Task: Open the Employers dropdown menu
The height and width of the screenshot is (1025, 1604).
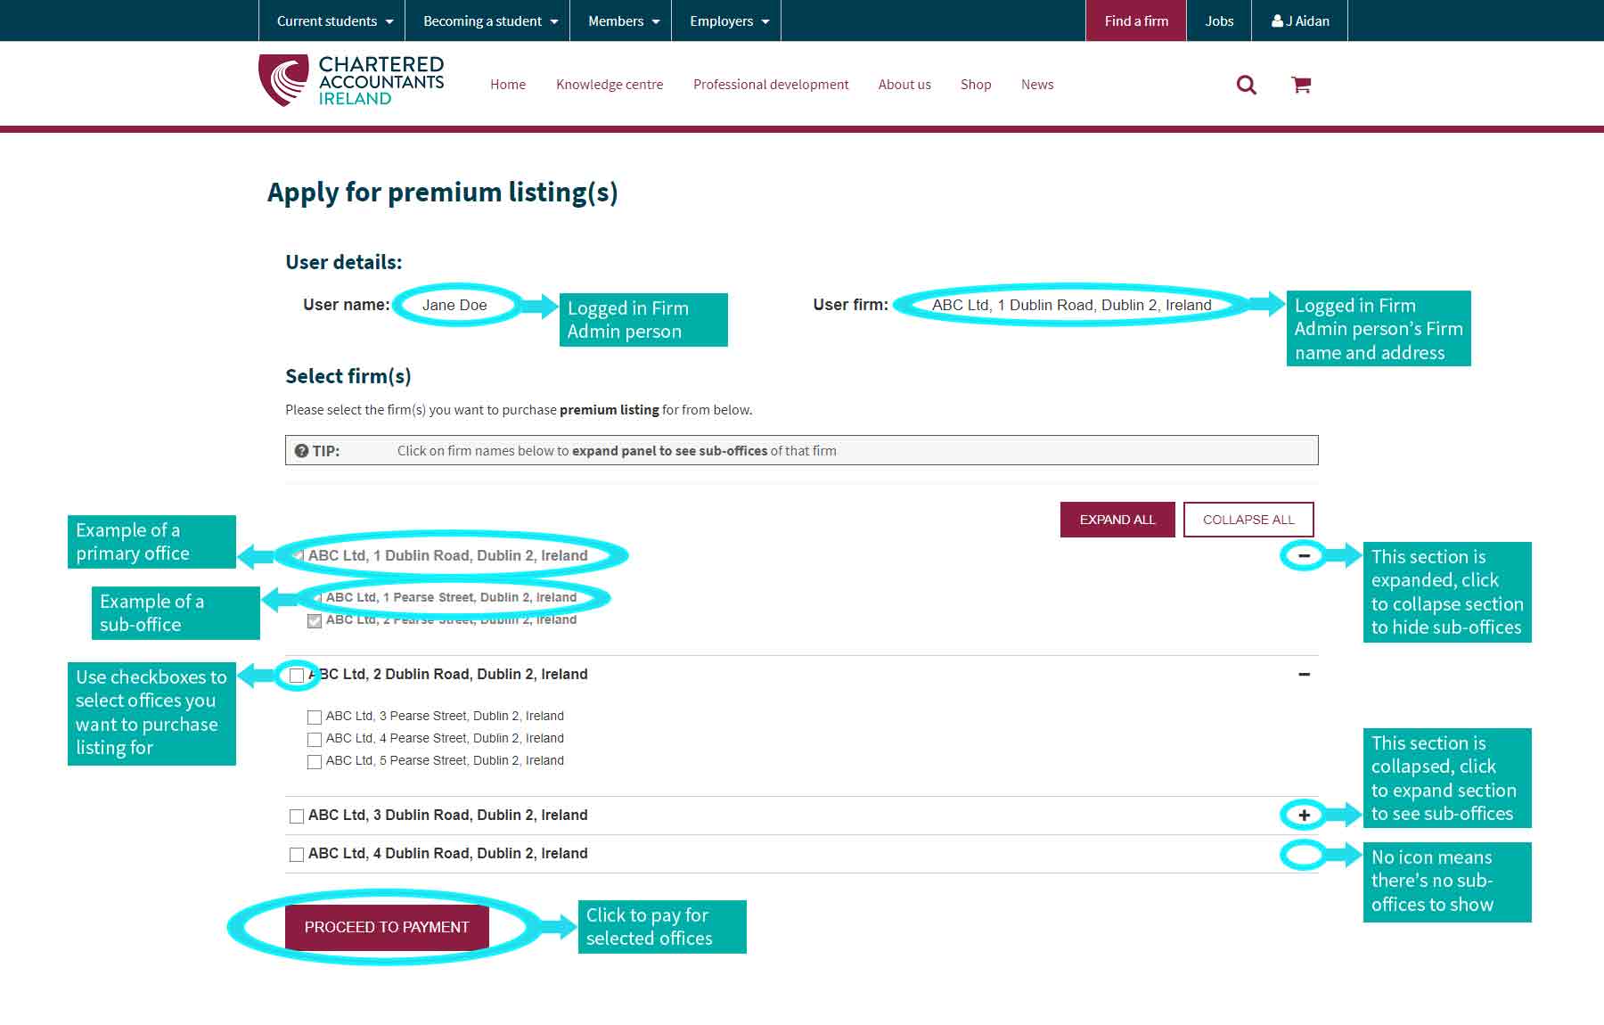Action: coord(728,20)
